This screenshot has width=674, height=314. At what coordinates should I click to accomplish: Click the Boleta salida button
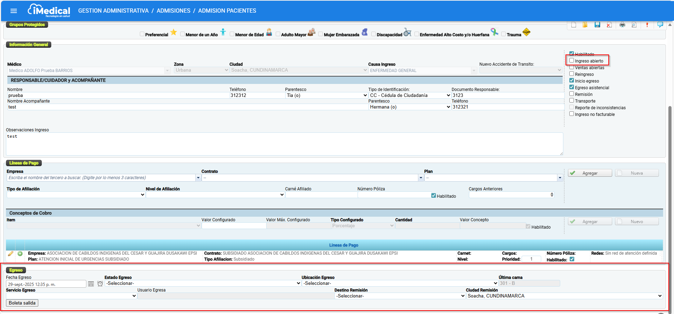(22, 303)
